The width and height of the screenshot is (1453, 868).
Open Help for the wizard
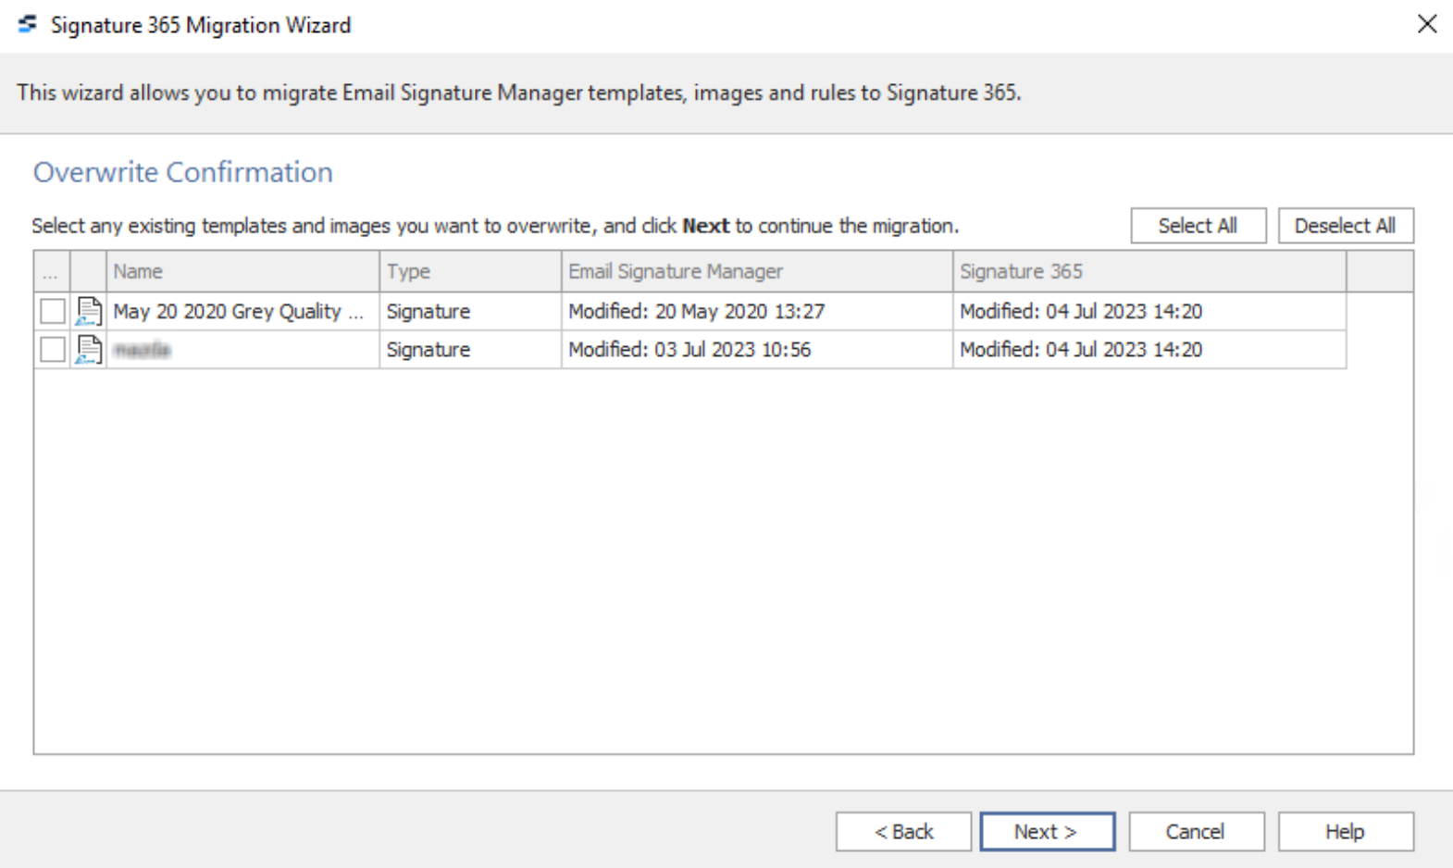1346,832
